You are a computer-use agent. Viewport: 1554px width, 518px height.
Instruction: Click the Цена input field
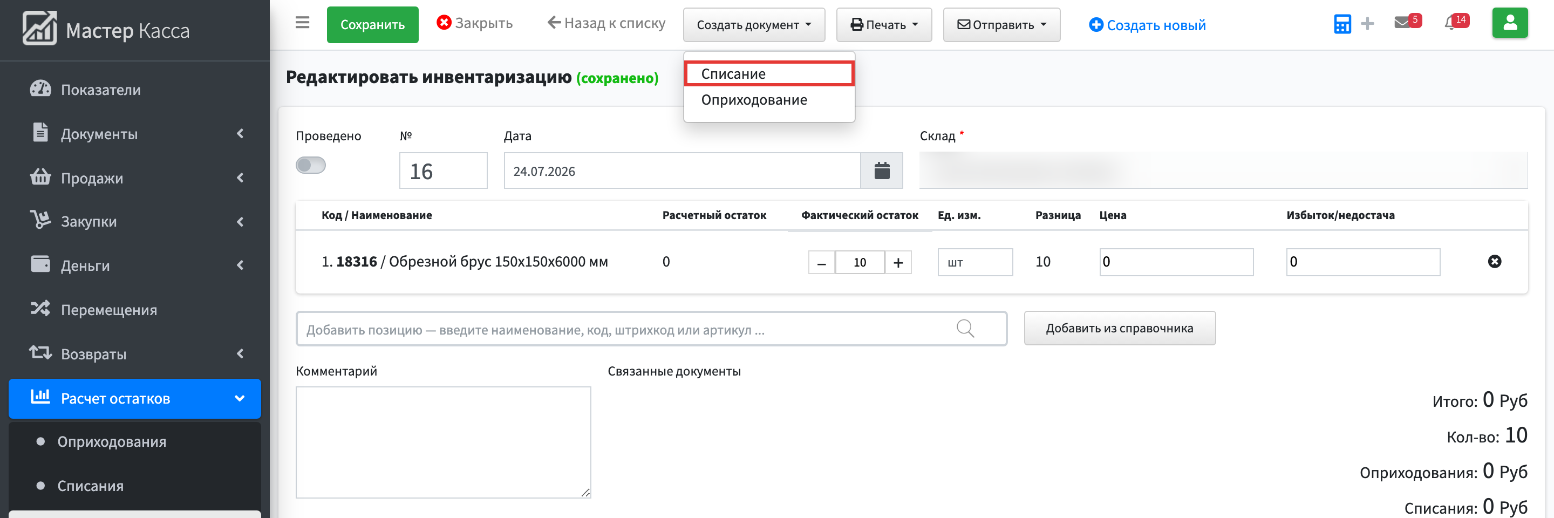click(x=1176, y=262)
